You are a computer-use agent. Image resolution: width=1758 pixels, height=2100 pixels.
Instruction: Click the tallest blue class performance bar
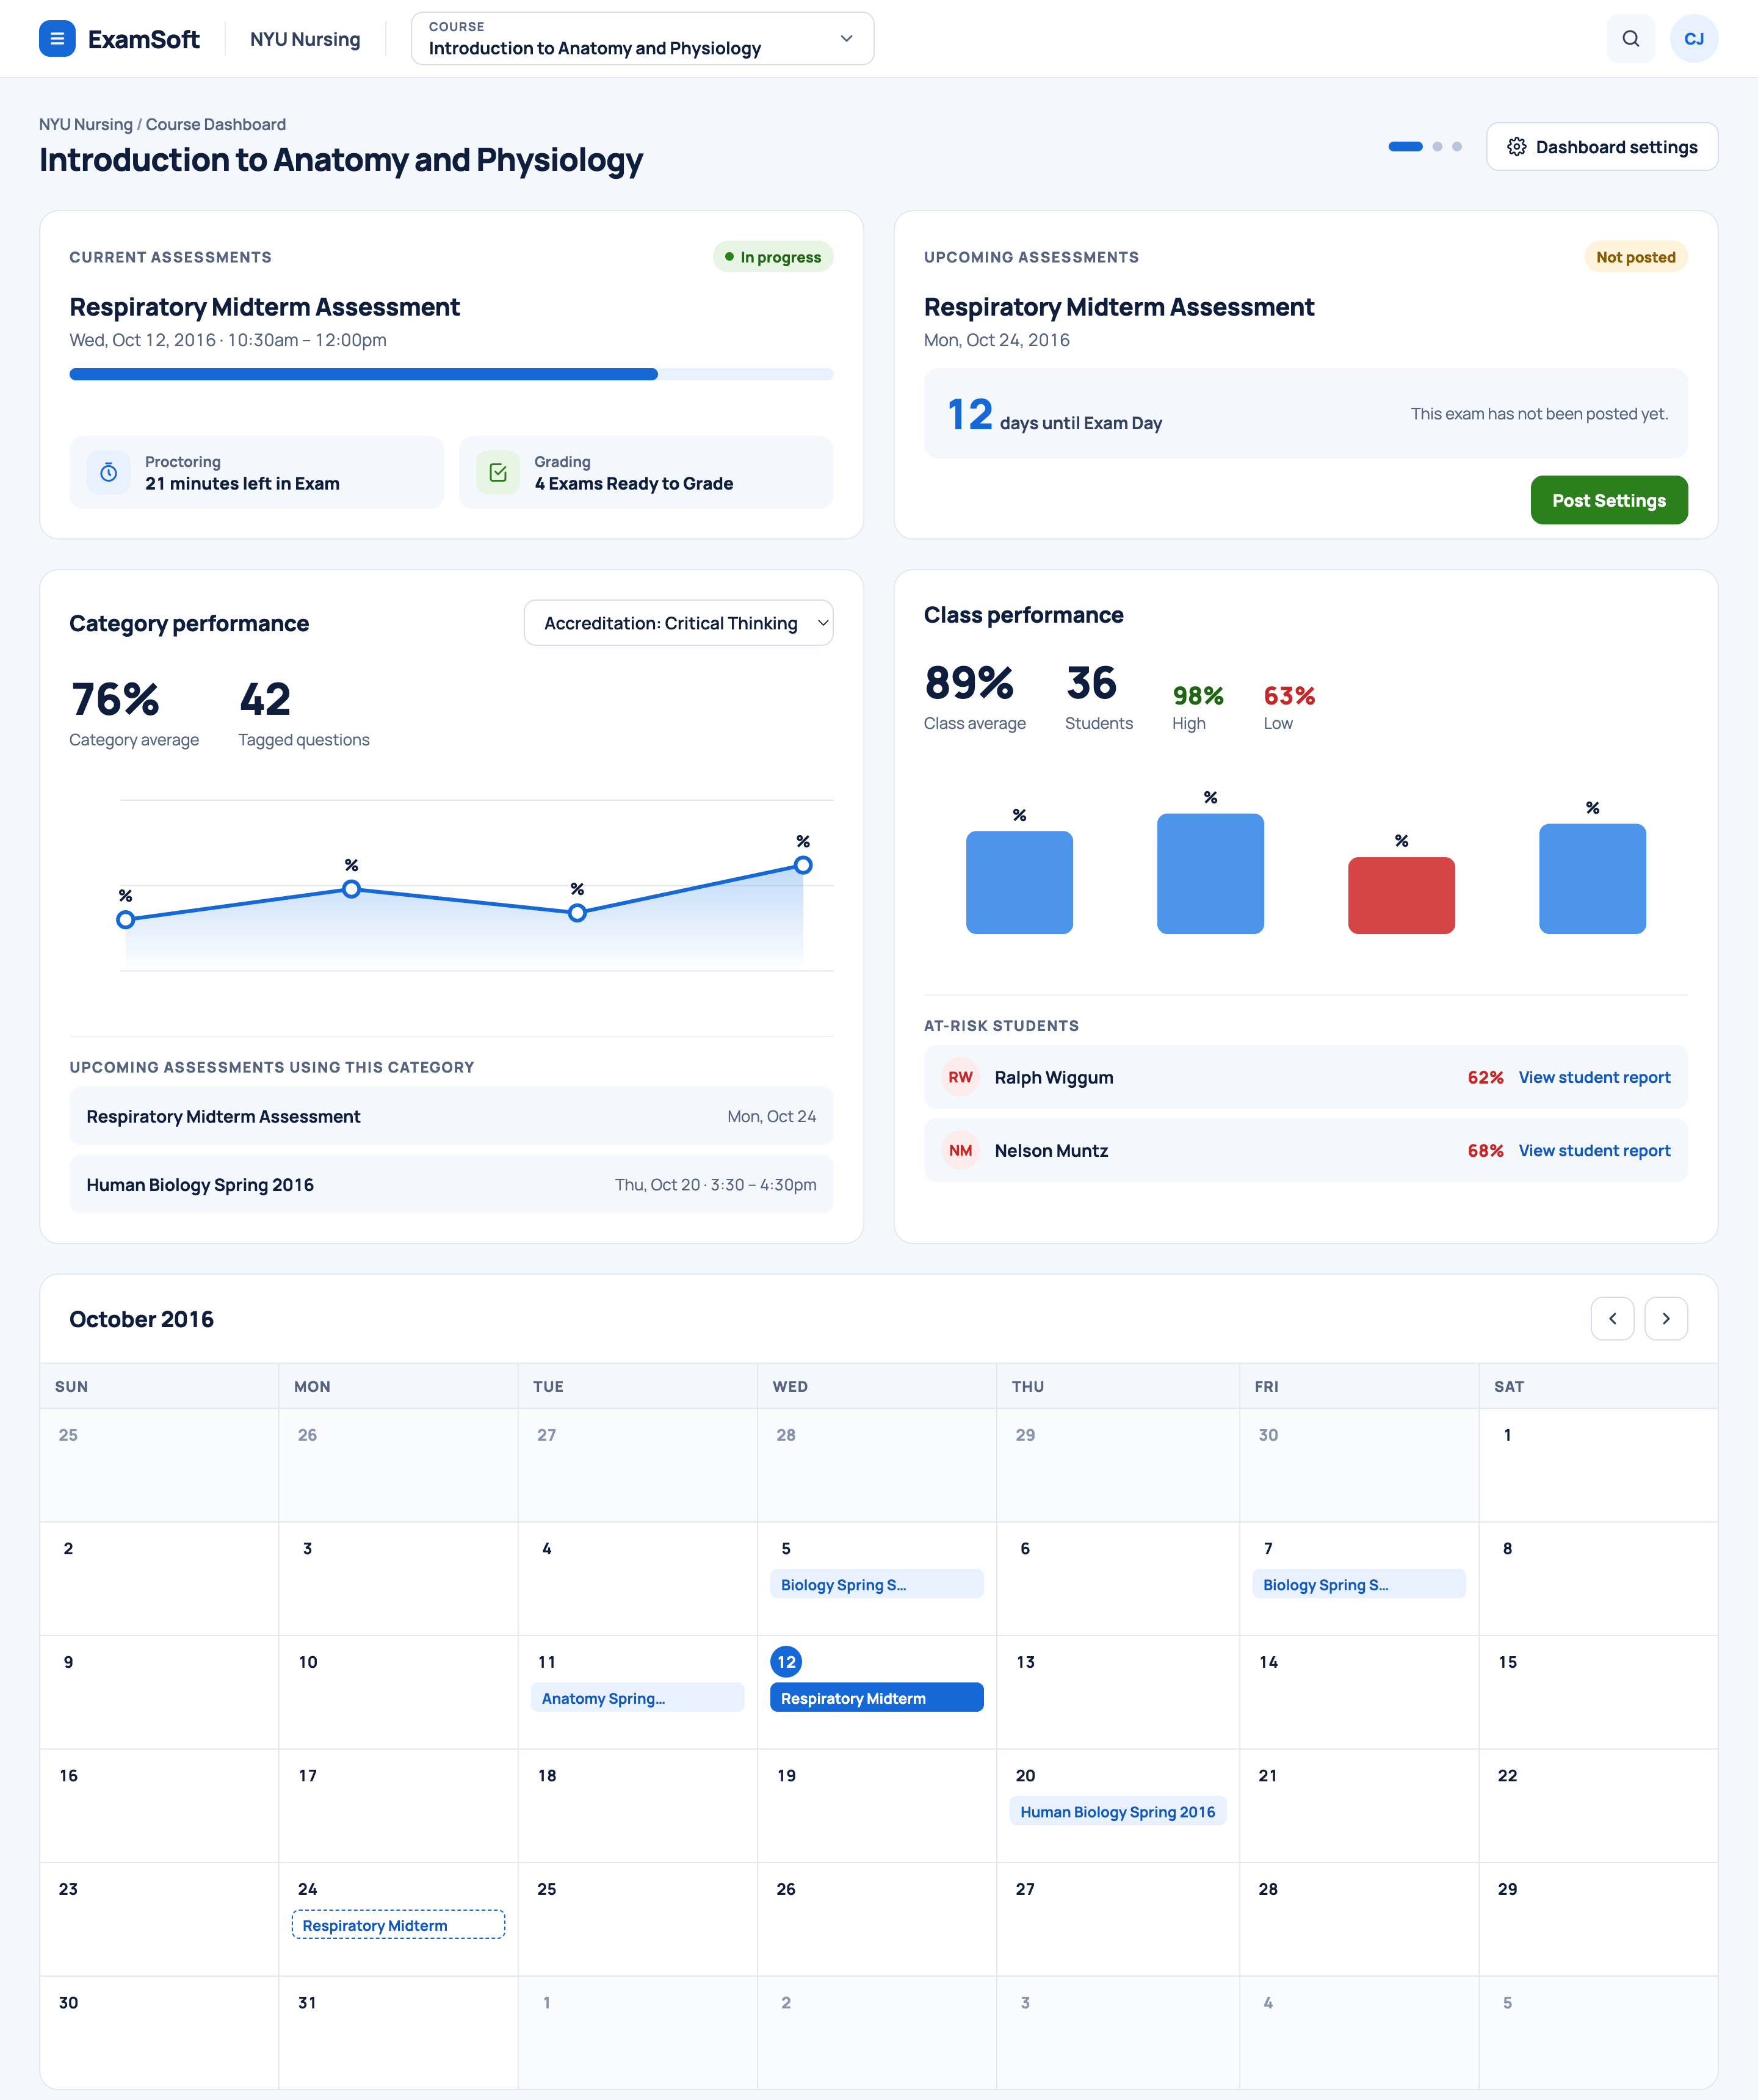pyautogui.click(x=1210, y=873)
